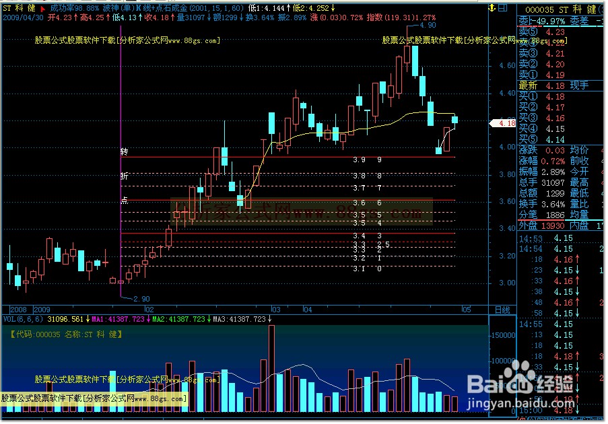The height and width of the screenshot is (424, 608).
Task: Click the 涨跌 0.03 row
Action: [542, 150]
